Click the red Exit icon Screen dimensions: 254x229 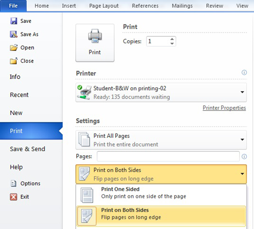14,197
